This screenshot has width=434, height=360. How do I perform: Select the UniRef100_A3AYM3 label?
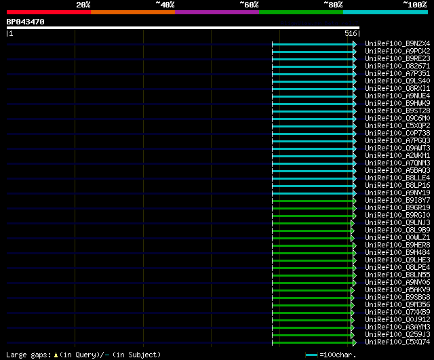(x=397, y=327)
